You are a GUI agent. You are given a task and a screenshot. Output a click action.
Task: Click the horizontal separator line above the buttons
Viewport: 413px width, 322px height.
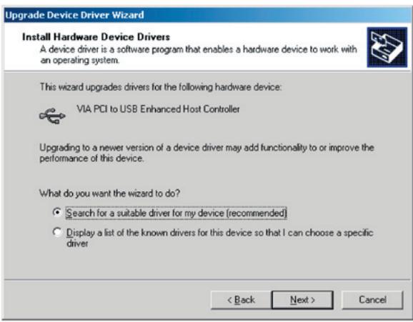point(207,279)
